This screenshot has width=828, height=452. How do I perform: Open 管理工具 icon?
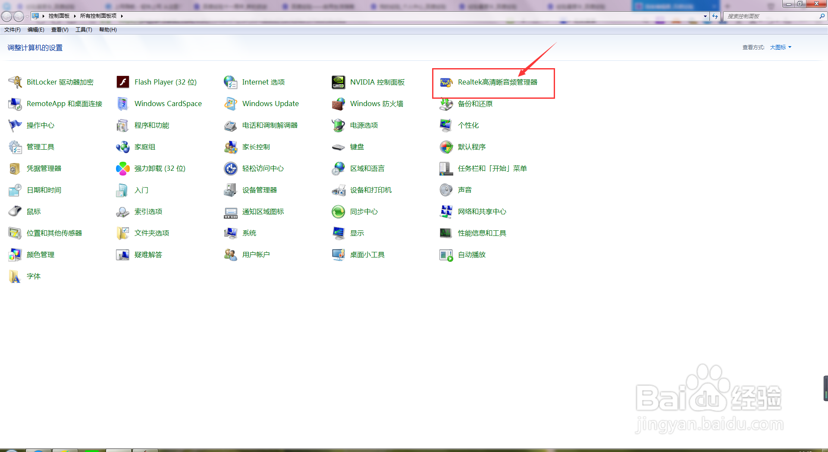tap(15, 147)
